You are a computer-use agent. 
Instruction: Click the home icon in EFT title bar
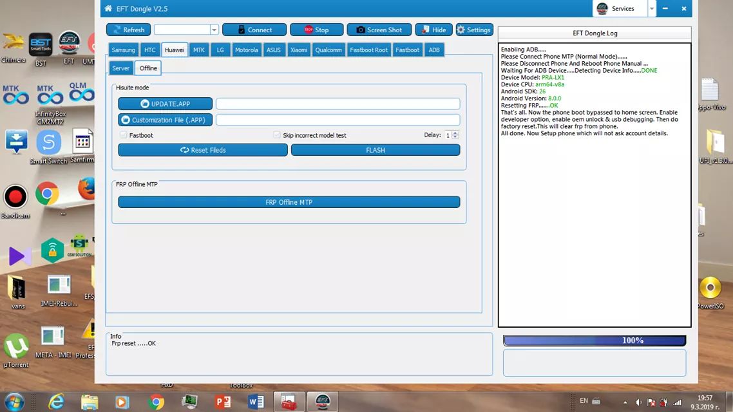tap(108, 8)
